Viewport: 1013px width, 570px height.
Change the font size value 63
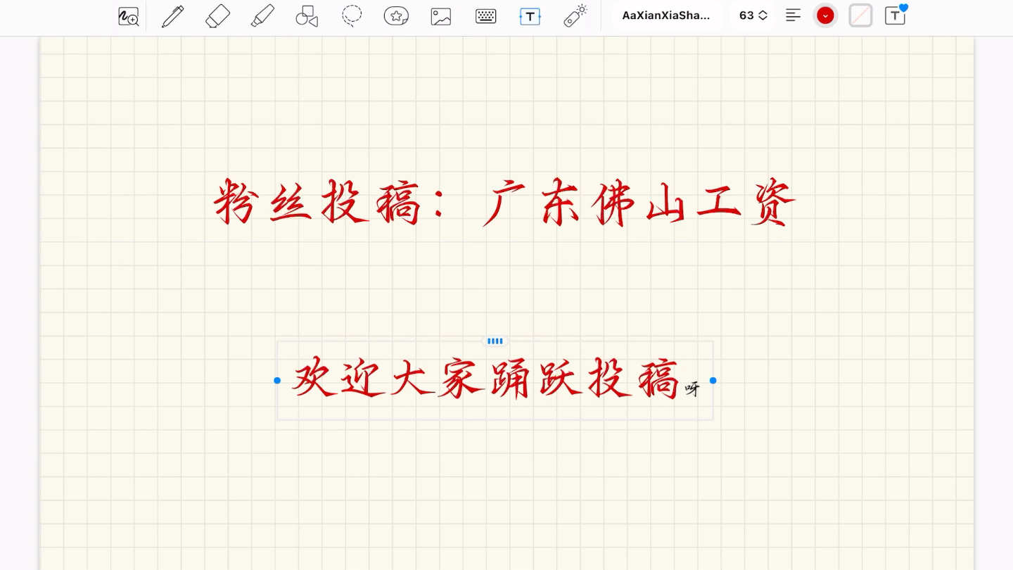(753, 15)
